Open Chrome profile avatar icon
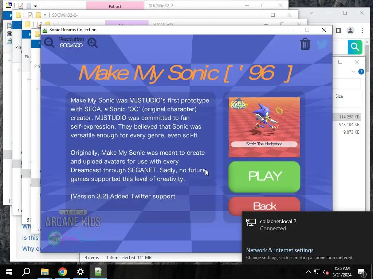The height and width of the screenshot is (279, 373). click(350, 31)
